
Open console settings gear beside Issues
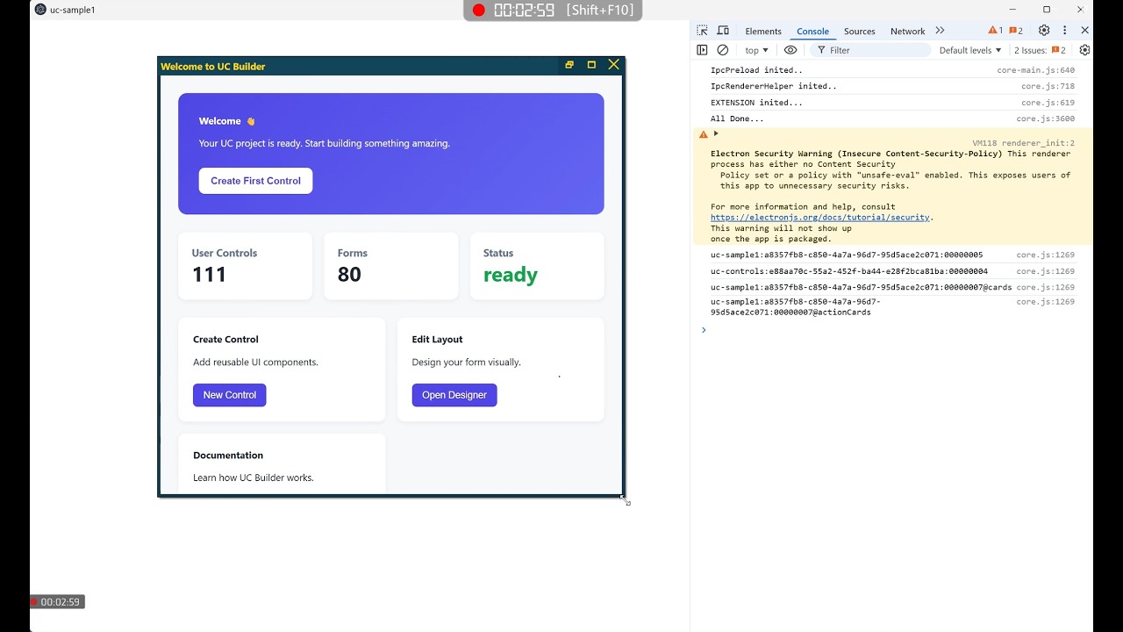coord(1085,50)
